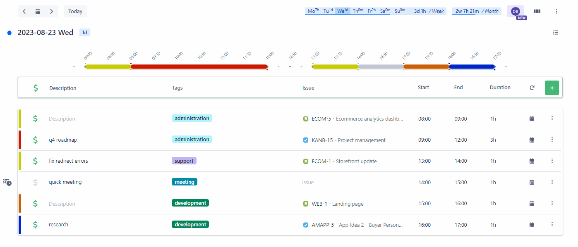Screen dimensions: 578x247
Task: Open the columns layout icon in header
Action: pyautogui.click(x=537, y=12)
